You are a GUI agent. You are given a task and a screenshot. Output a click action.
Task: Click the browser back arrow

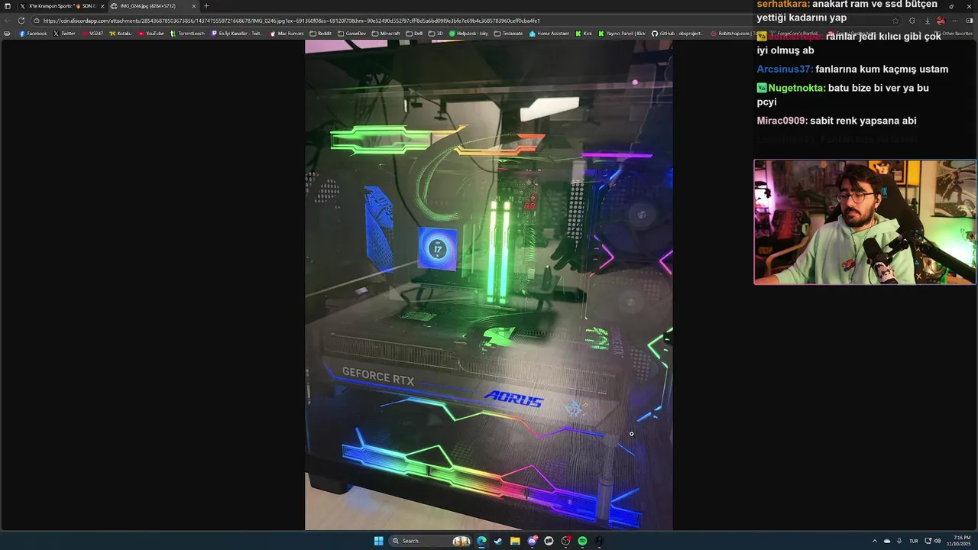click(x=8, y=21)
